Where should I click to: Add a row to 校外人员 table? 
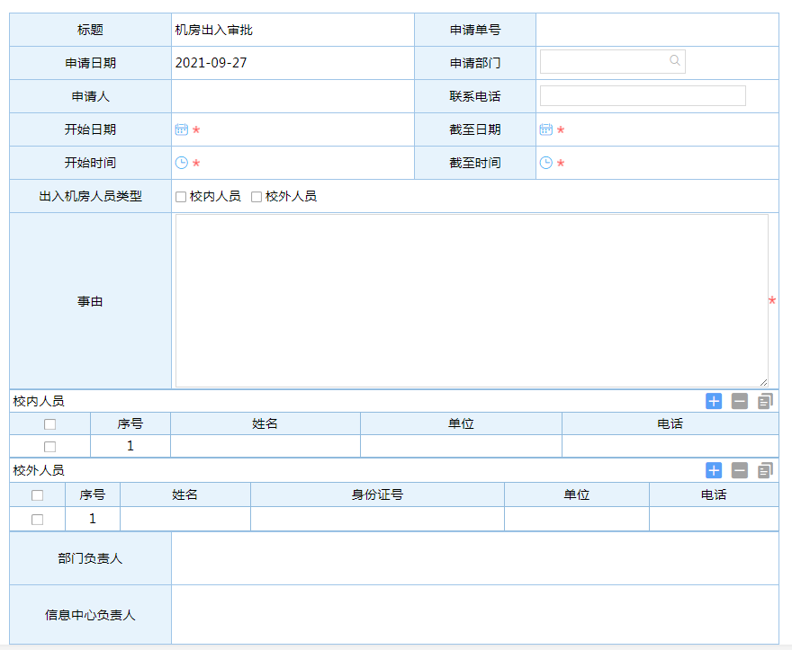[x=714, y=470]
